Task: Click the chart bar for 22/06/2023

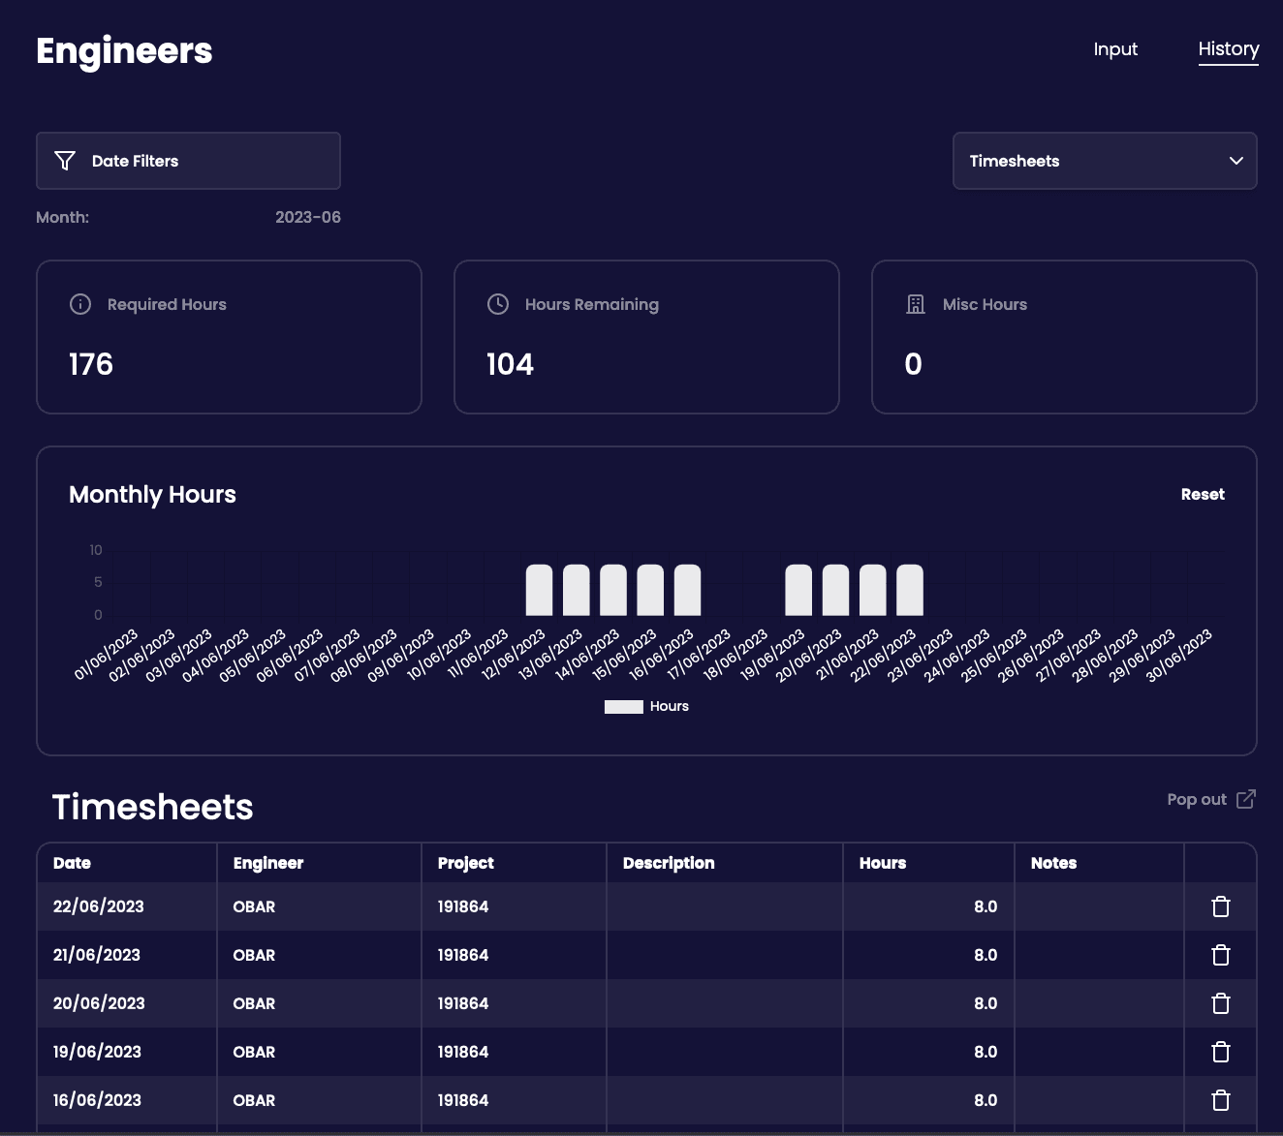Action: coord(910,591)
